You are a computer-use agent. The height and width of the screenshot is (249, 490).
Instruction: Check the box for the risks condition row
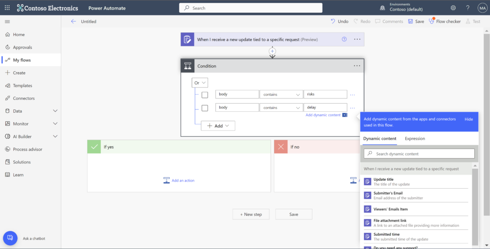coord(205,95)
